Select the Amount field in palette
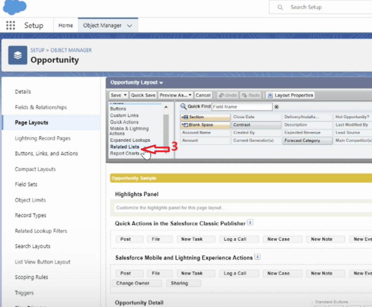This screenshot has height=307, width=372. (205, 141)
